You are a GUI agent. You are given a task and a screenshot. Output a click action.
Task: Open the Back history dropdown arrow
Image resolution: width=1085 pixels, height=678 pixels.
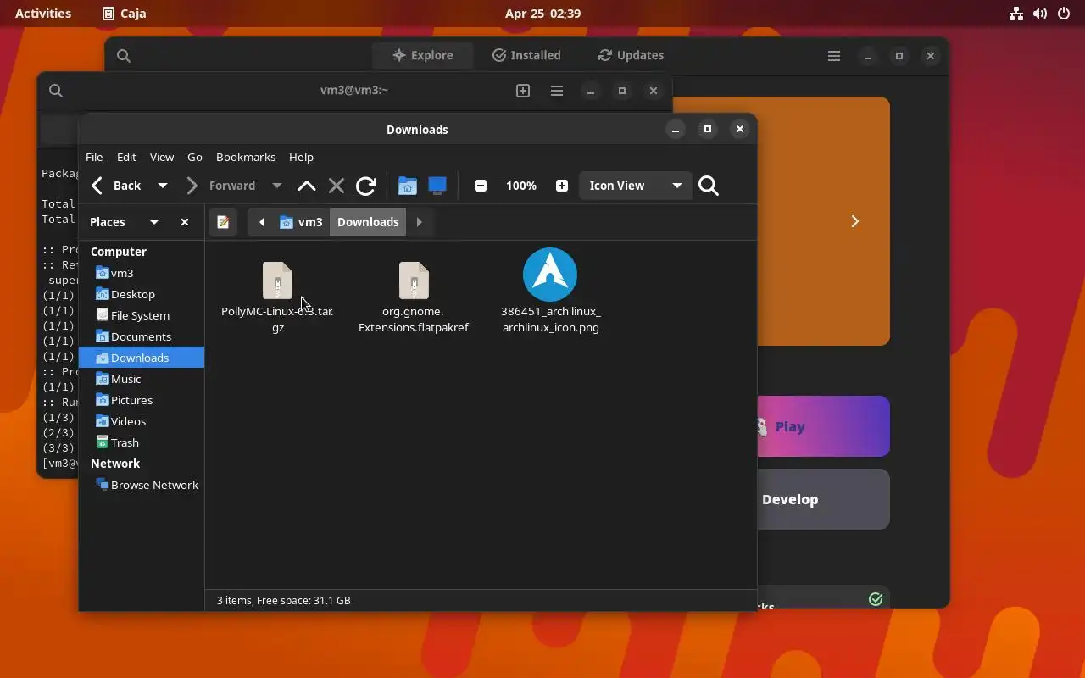coord(163,186)
